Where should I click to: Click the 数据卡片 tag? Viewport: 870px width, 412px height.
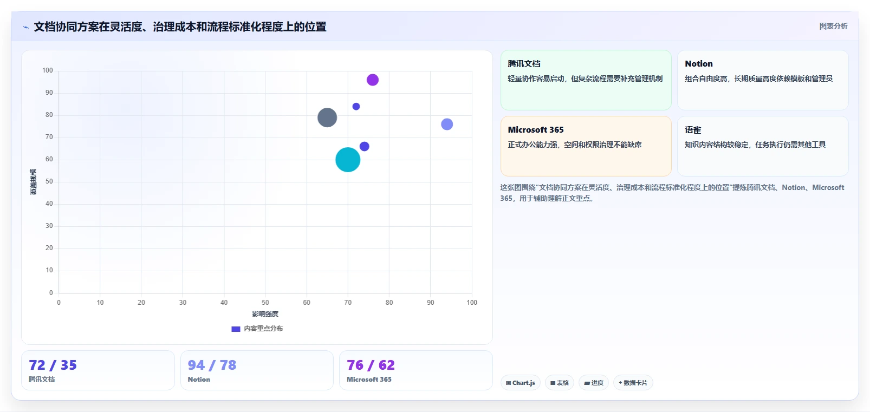point(633,383)
